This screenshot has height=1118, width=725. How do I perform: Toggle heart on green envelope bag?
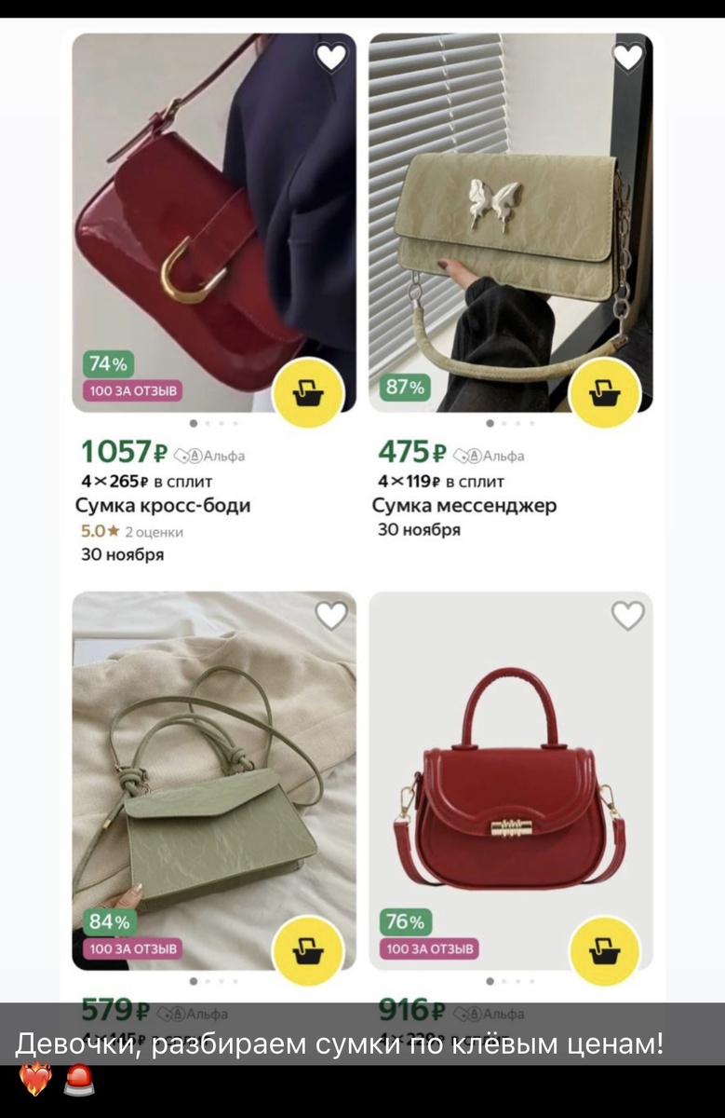point(331,615)
